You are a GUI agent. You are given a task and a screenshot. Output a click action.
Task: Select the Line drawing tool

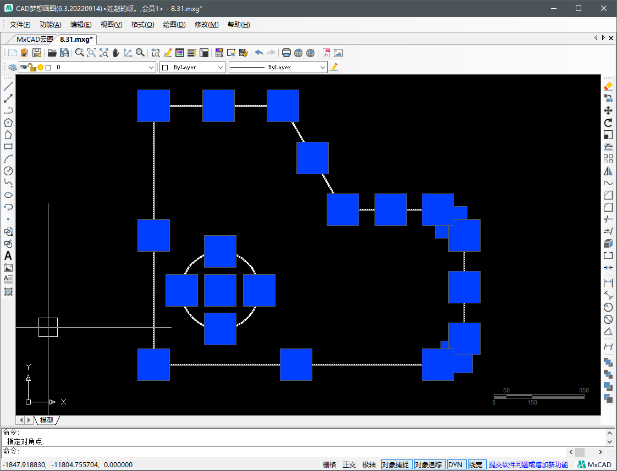pos(8,86)
